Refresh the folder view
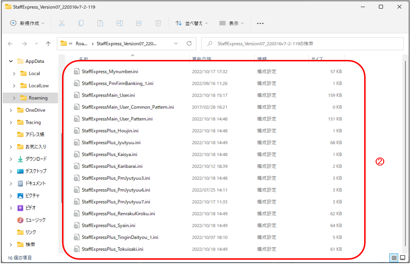Viewport: 410px width, 264px height. [x=189, y=43]
